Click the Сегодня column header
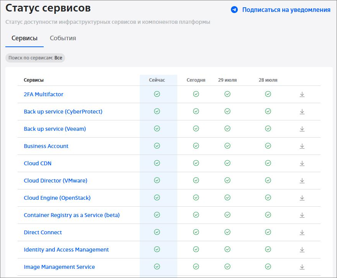337x278 pixels. (196, 80)
